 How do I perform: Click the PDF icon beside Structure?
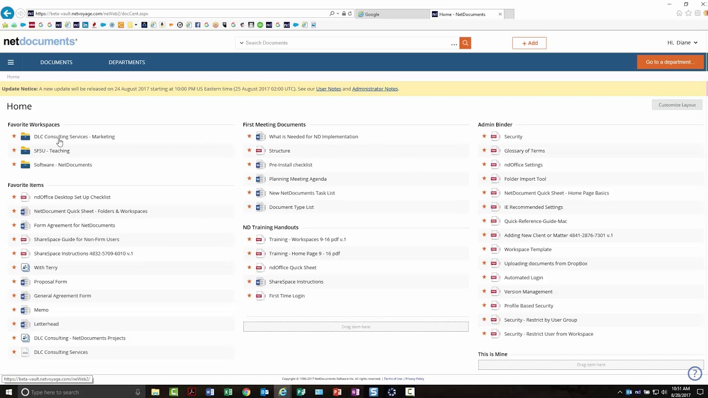260,151
